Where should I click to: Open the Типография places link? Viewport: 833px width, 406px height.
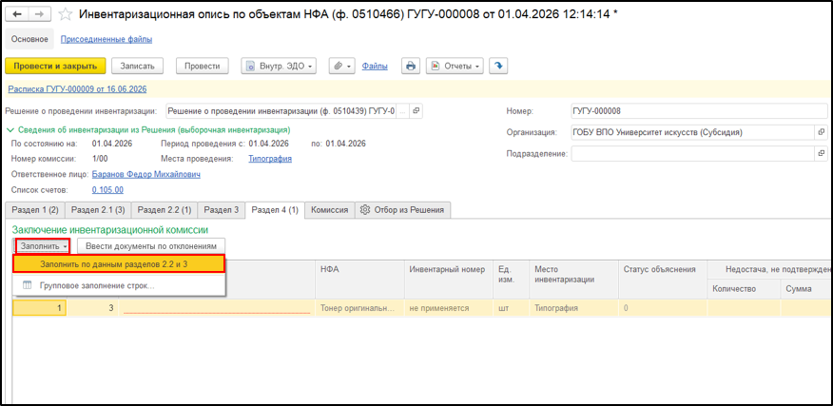pyautogui.click(x=270, y=159)
